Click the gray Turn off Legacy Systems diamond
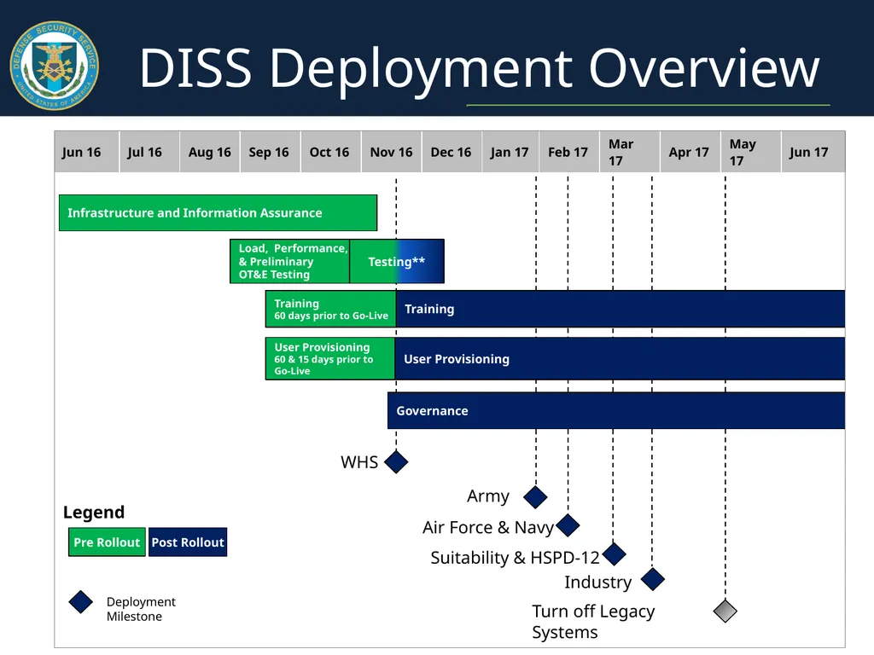874x655 pixels. [x=725, y=611]
